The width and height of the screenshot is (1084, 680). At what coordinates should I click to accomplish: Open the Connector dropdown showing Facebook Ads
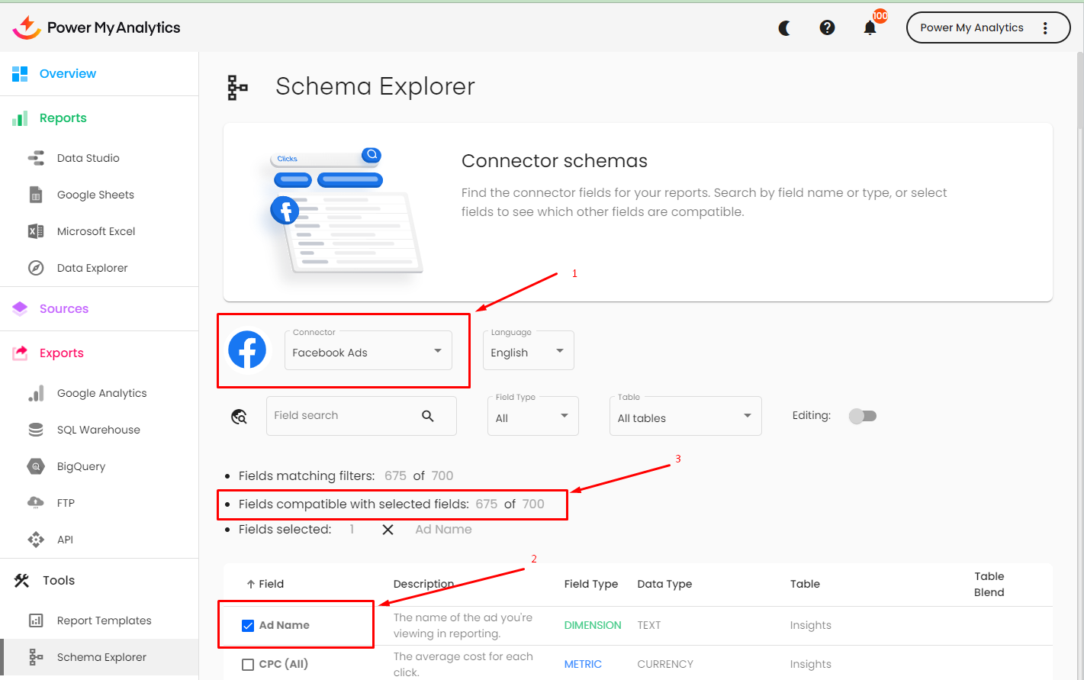[x=368, y=351]
